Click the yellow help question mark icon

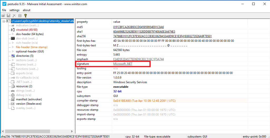[x=25, y=16]
